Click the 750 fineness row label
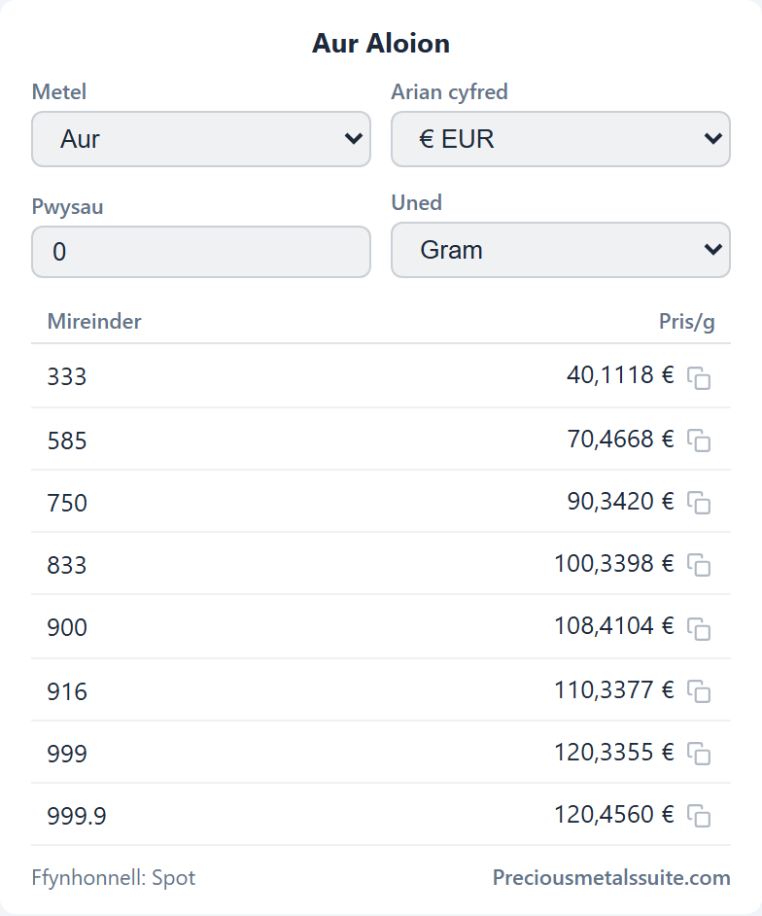The width and height of the screenshot is (762, 916). [67, 503]
